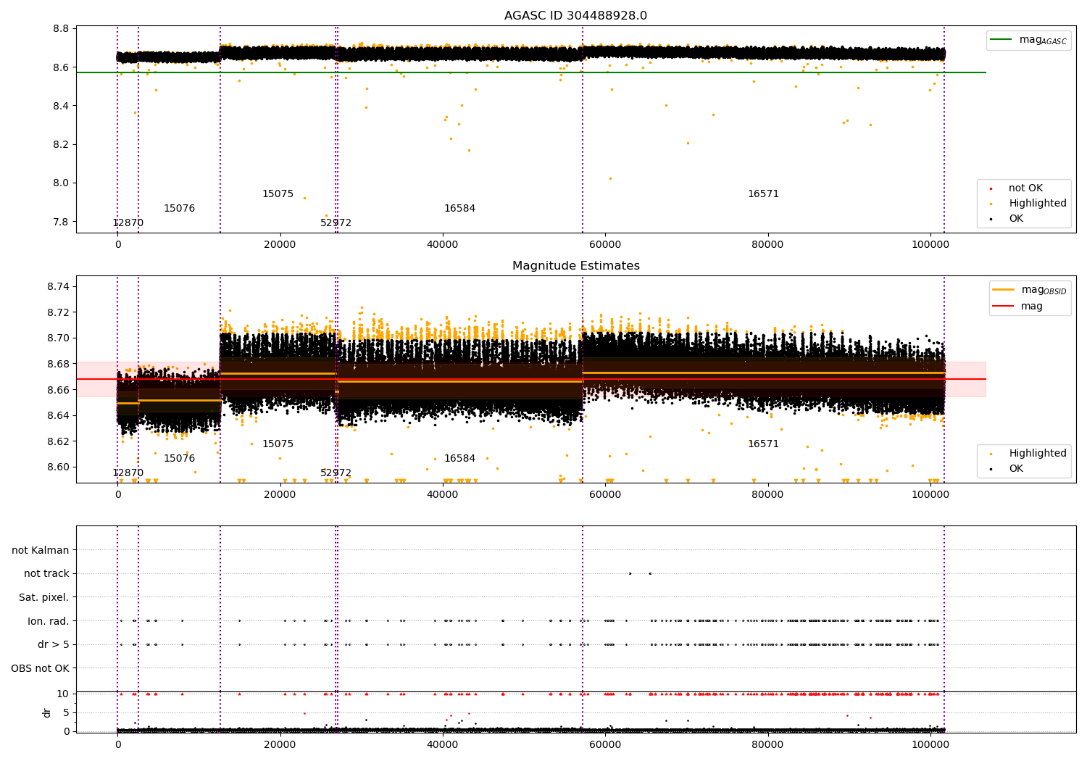Click the 'Ion. rad.' axis label
Screen dimensions: 1087x761
coord(49,621)
